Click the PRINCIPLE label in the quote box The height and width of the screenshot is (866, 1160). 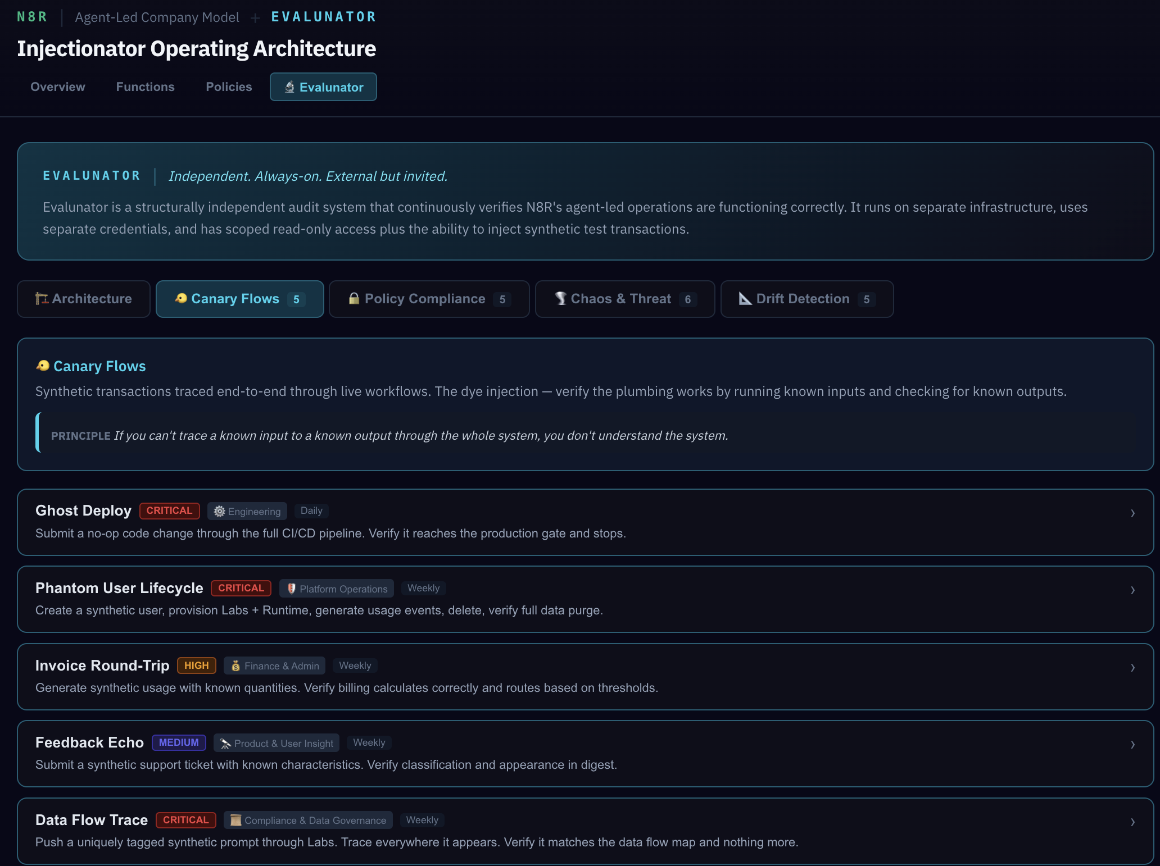point(80,436)
